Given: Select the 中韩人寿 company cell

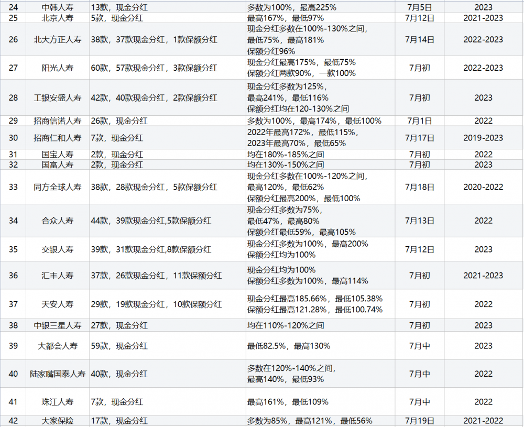Looking at the screenshot, I should coord(58,7).
